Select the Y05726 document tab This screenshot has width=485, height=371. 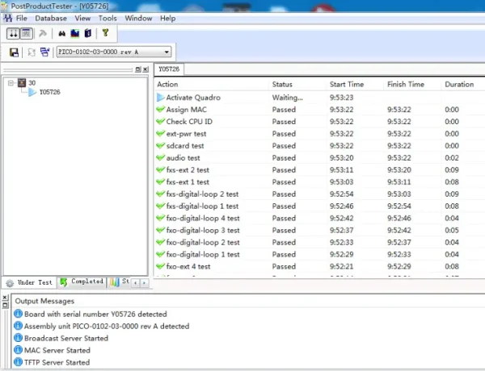(169, 69)
